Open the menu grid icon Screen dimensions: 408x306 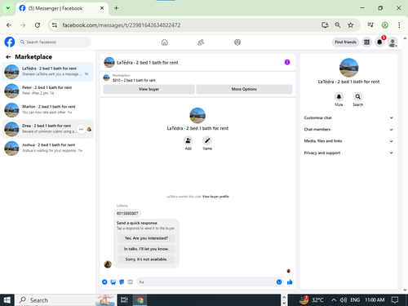click(x=367, y=42)
